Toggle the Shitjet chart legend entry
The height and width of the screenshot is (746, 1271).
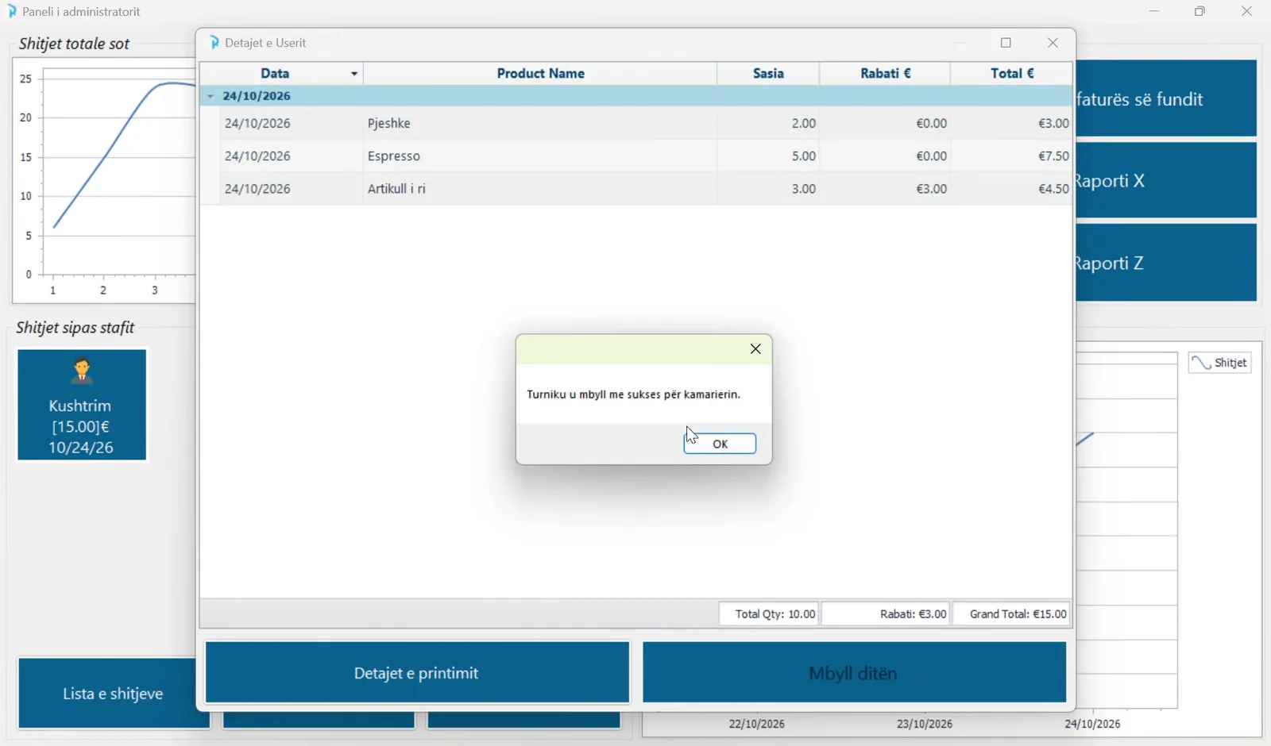[1220, 363]
